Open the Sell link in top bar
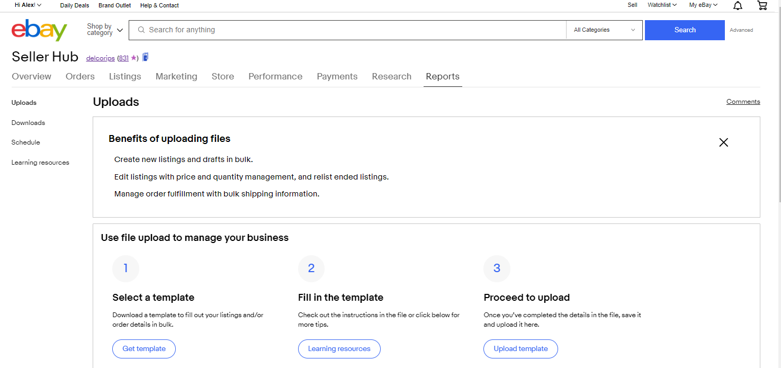Viewport: 781px width, 368px height. click(632, 5)
